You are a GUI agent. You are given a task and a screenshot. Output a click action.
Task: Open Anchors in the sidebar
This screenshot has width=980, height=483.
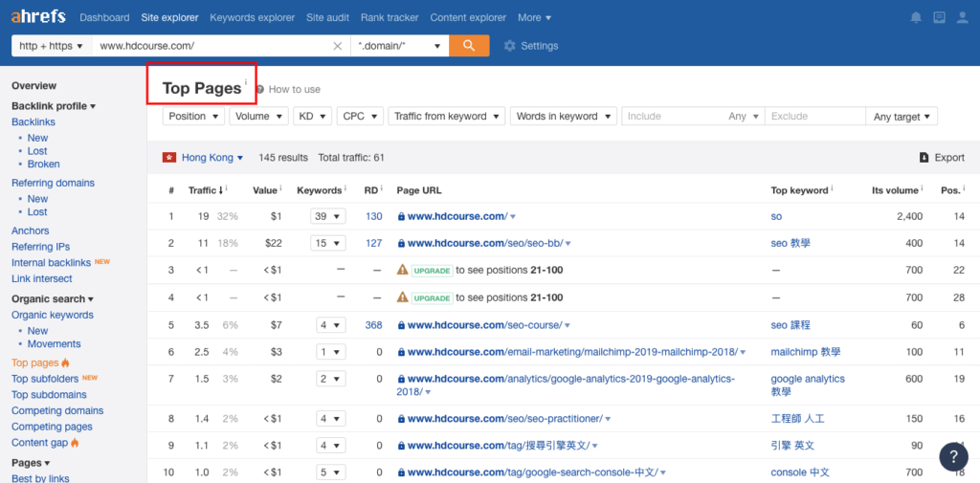pos(30,231)
